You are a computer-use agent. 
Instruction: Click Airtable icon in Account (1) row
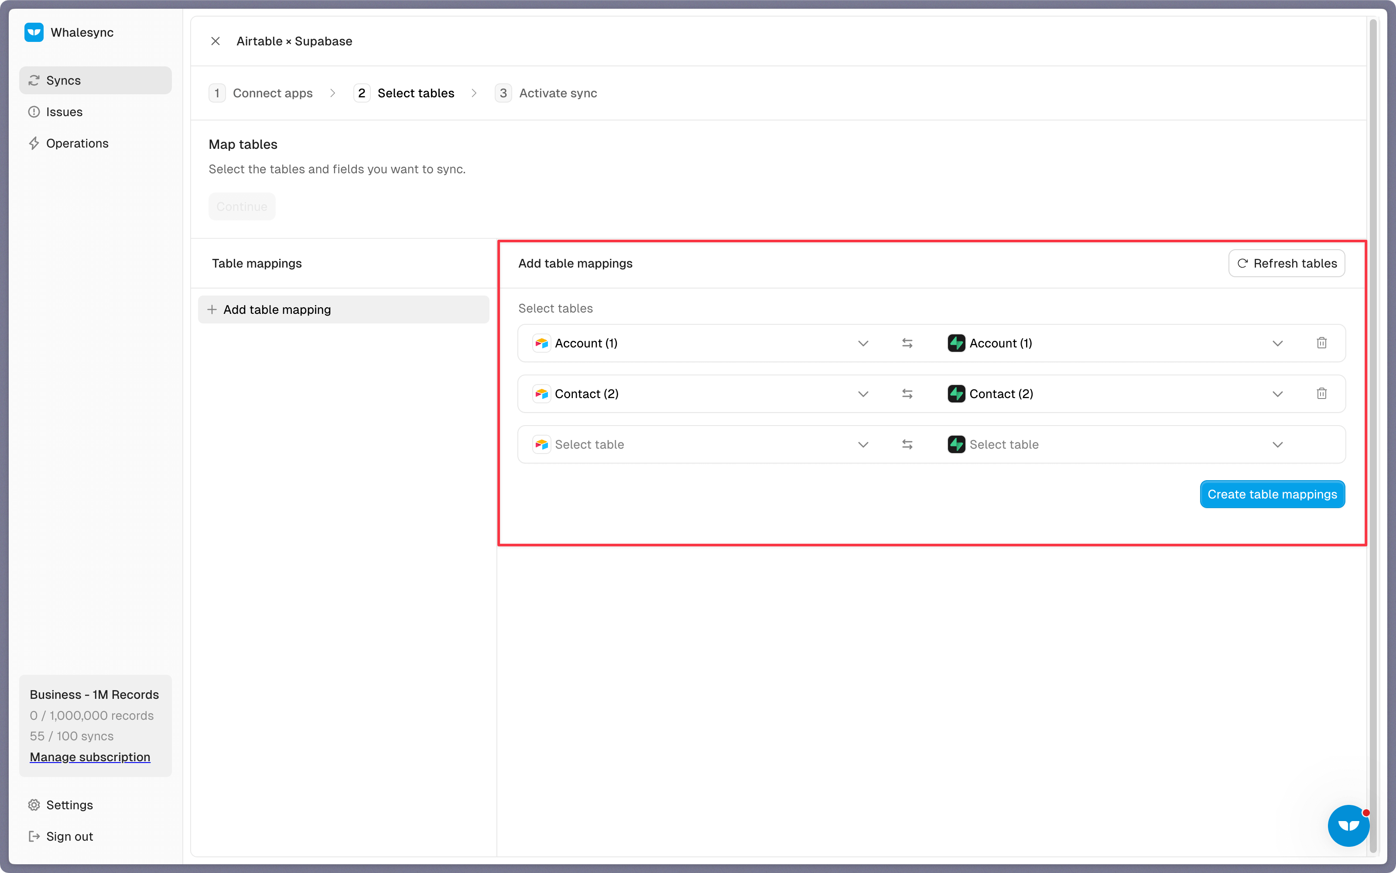[x=542, y=343]
